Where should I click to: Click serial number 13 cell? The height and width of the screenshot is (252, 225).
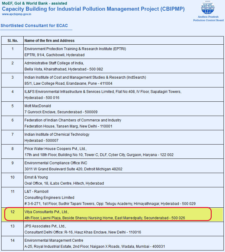click(x=12, y=229)
